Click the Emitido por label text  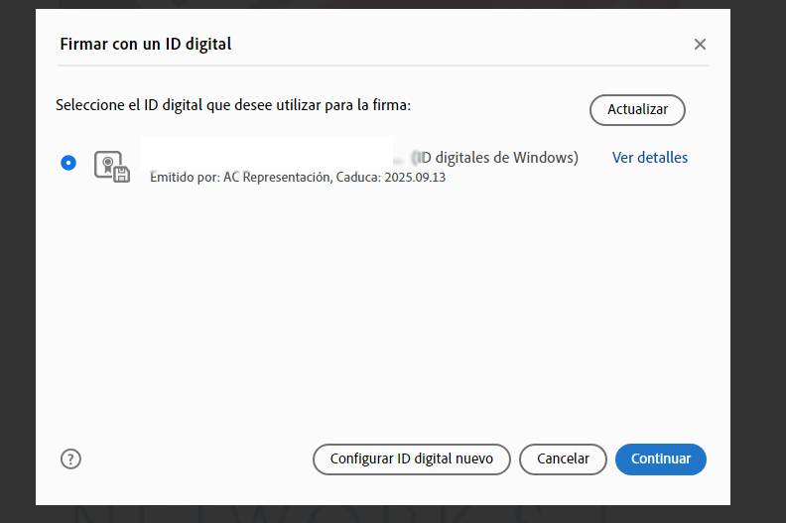pos(184,178)
